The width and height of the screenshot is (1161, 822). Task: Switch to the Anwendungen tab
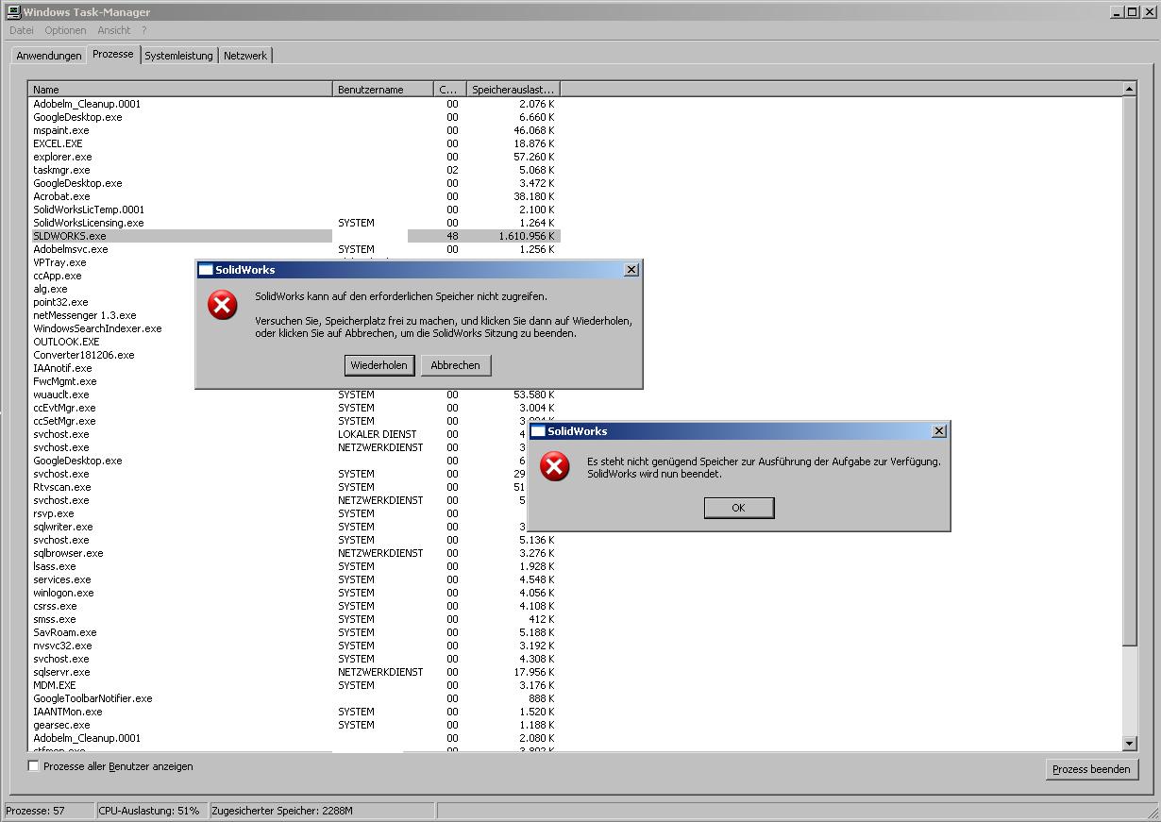(49, 56)
